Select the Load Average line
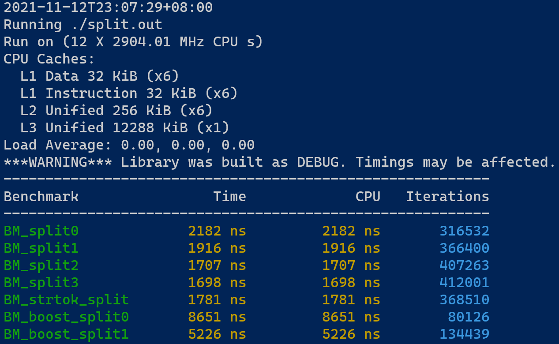The width and height of the screenshot is (559, 344). pyautogui.click(x=128, y=145)
